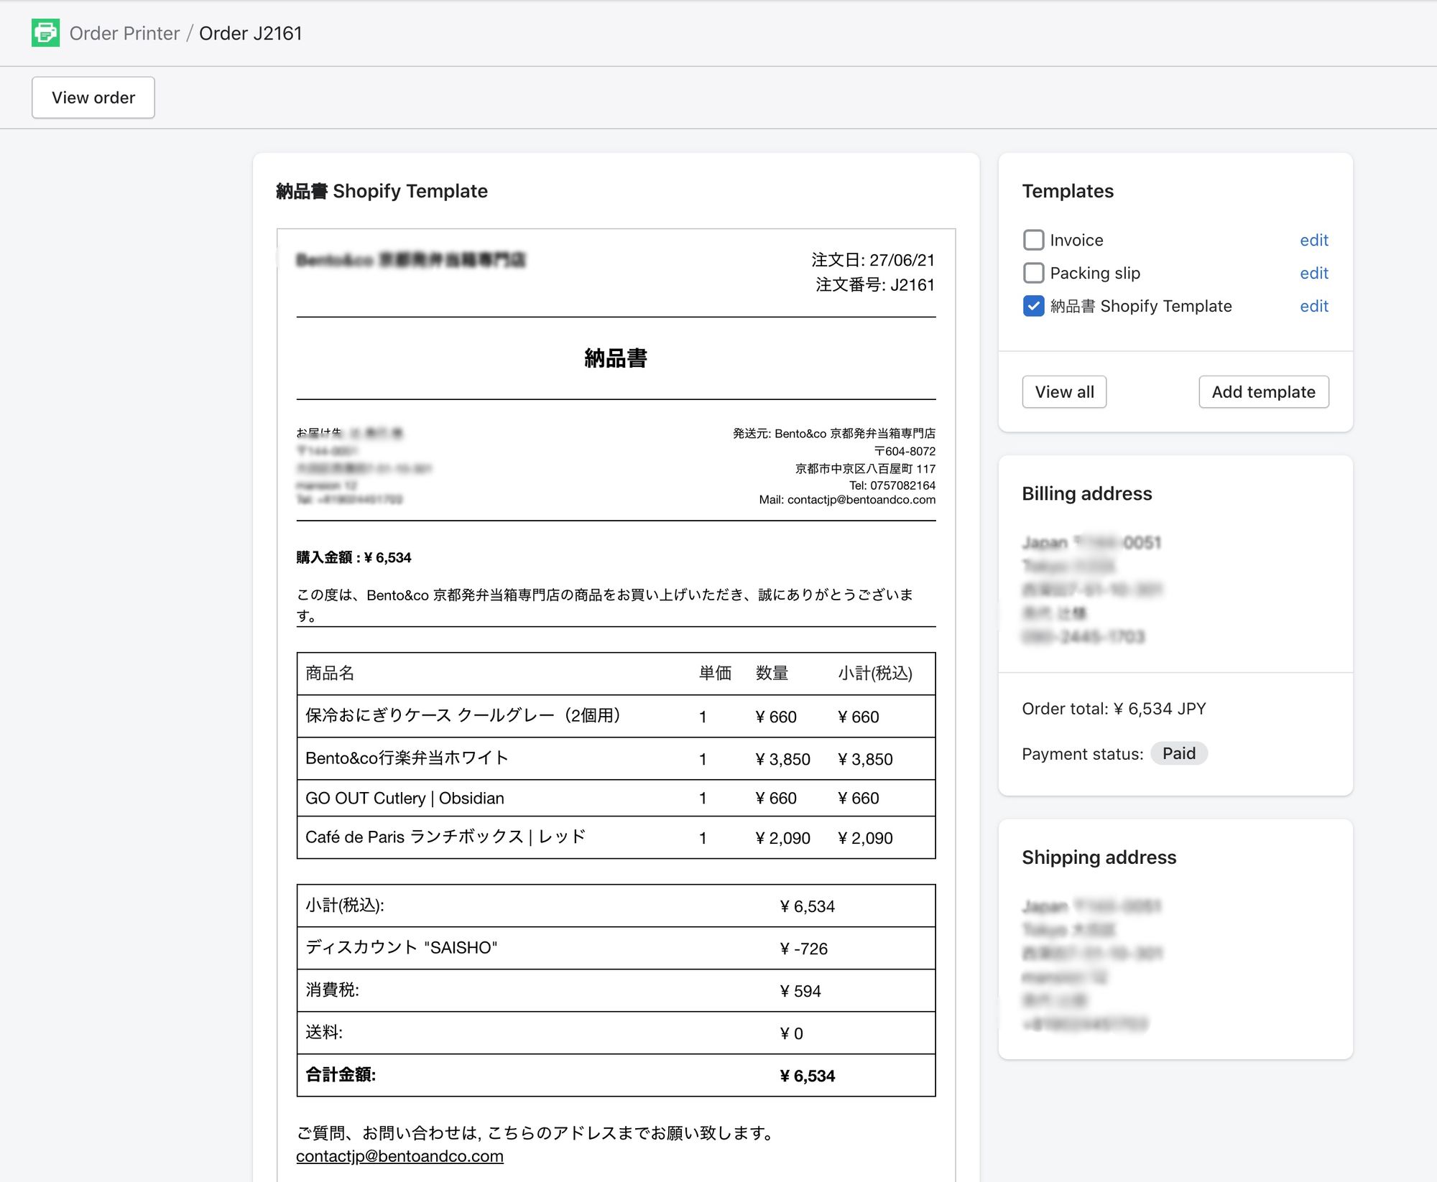The height and width of the screenshot is (1182, 1437).
Task: Enable the Invoice template checkbox
Action: (1033, 240)
